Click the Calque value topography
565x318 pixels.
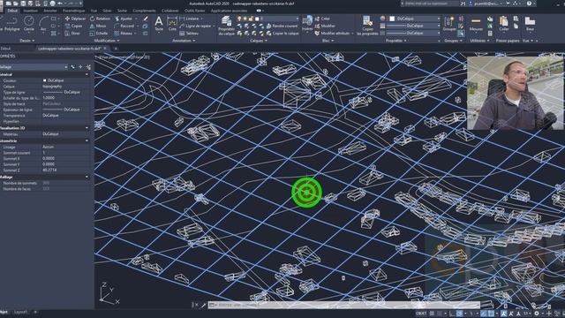52,87
